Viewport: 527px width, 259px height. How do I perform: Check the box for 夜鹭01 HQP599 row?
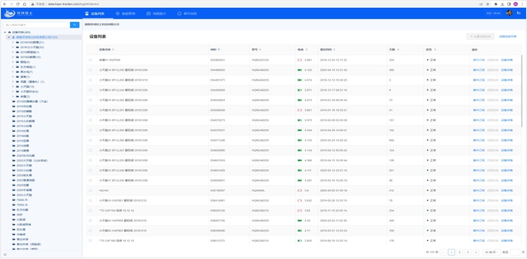tap(91, 60)
